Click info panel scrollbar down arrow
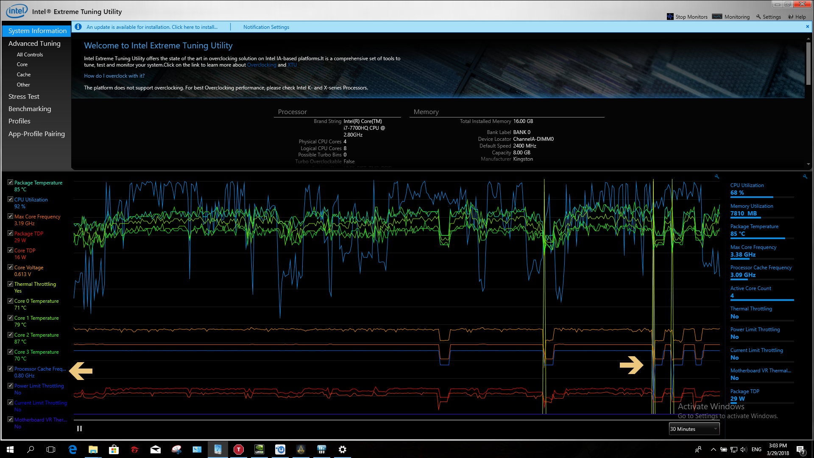Screen dimensions: 814x458 (808, 164)
